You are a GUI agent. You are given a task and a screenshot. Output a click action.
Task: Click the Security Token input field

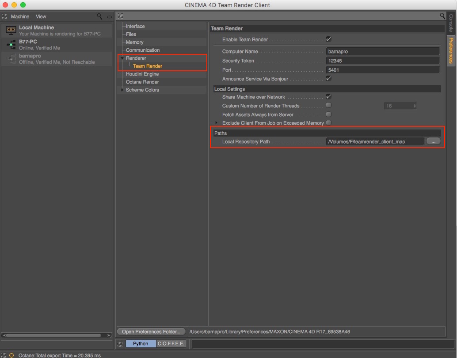click(x=382, y=61)
